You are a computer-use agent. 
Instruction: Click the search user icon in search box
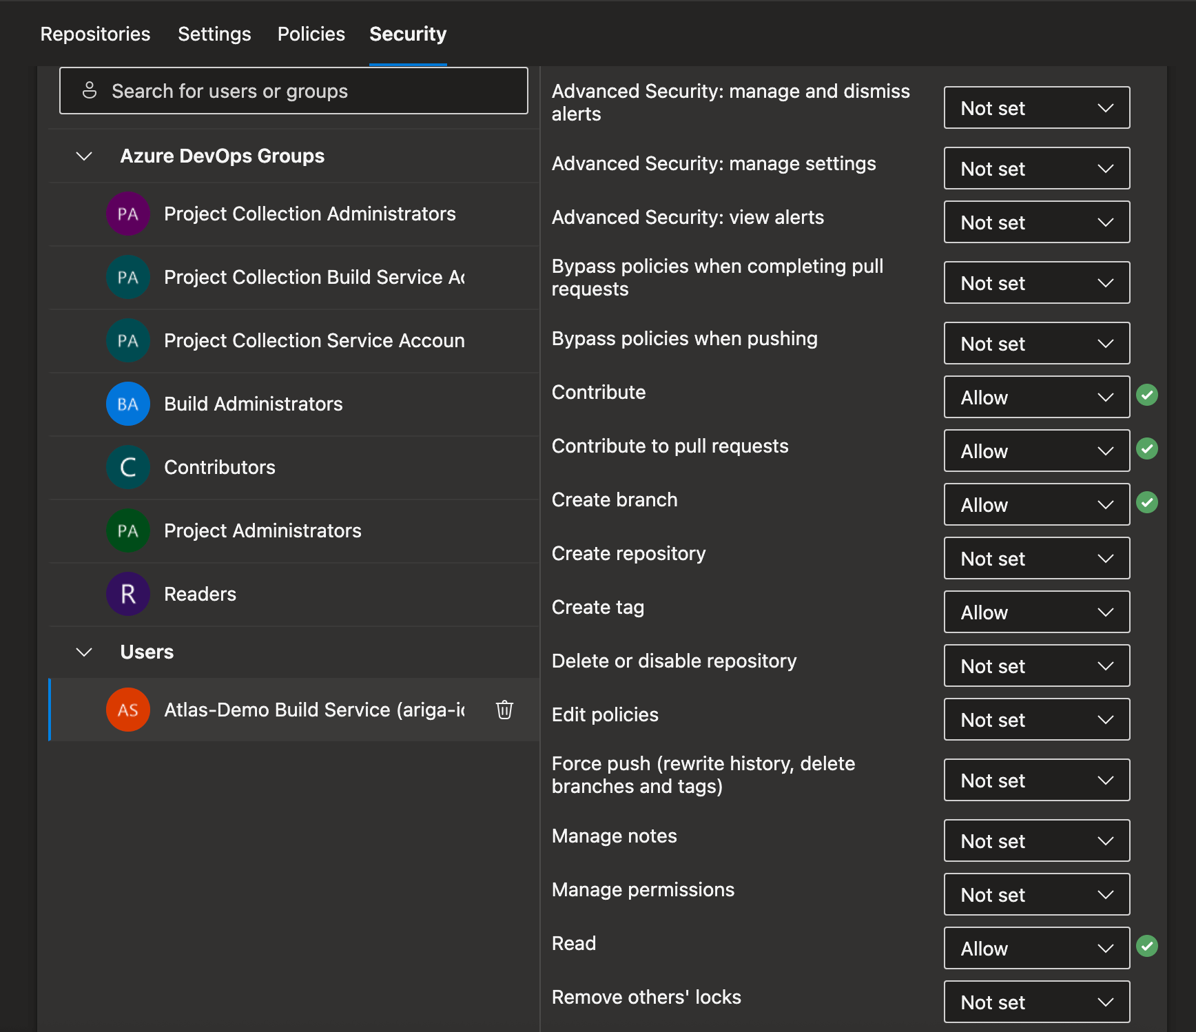click(x=90, y=90)
